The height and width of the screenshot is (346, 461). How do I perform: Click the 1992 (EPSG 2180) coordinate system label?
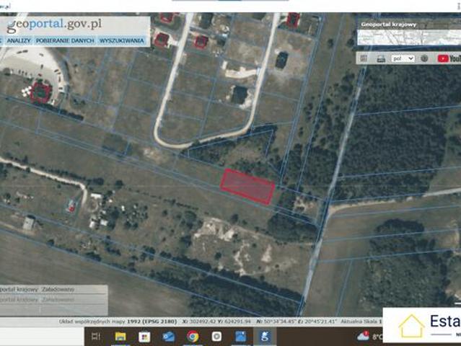click(x=152, y=321)
